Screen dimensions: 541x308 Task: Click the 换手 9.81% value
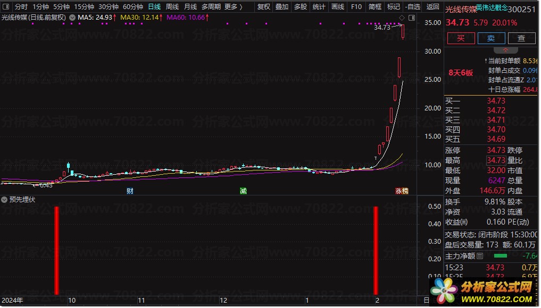495,202
